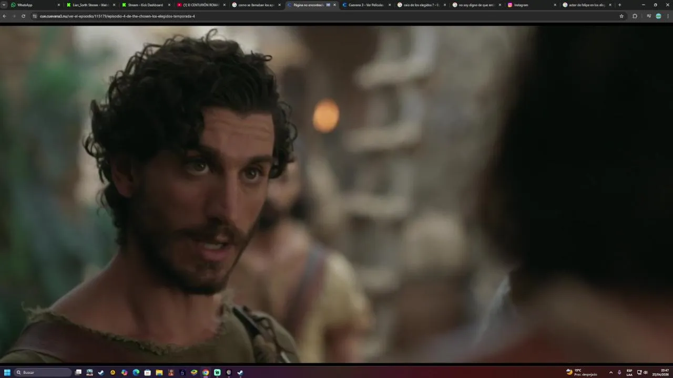Click the microphone tray icon

pyautogui.click(x=619, y=372)
